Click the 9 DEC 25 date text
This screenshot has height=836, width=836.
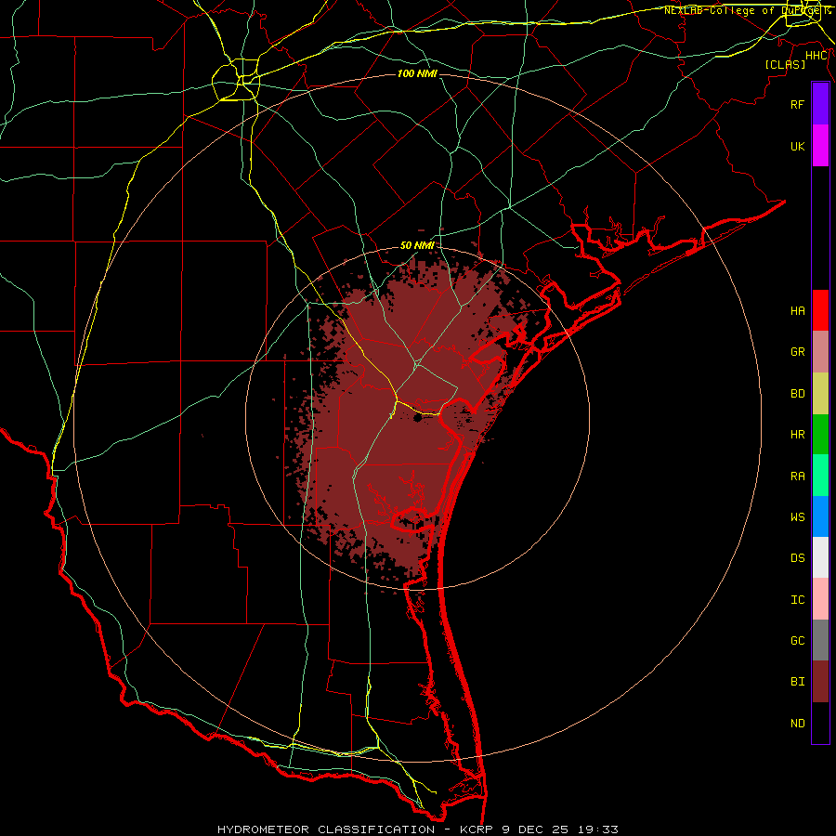tap(536, 829)
